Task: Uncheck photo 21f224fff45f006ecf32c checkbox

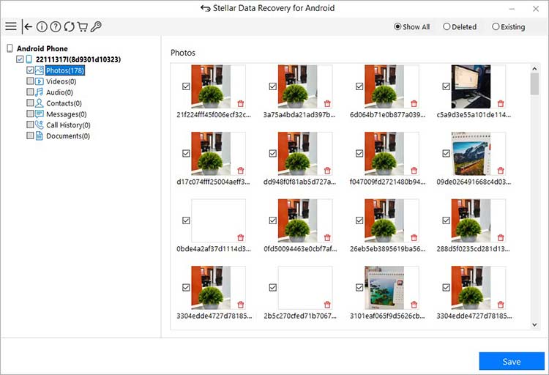Action: (186, 86)
